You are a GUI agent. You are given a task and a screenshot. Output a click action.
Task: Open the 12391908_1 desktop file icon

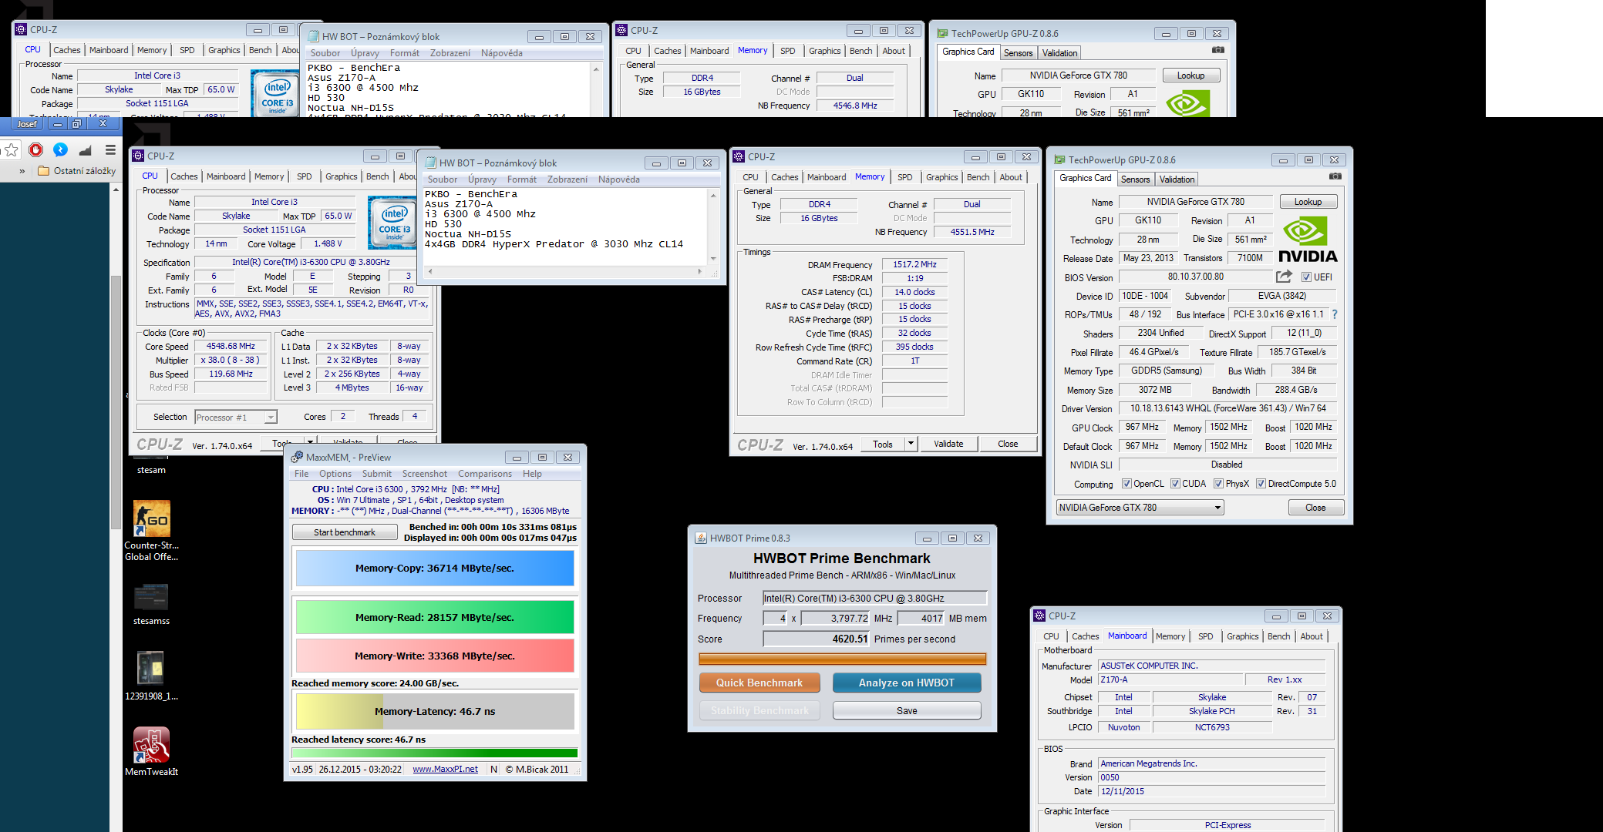151,676
